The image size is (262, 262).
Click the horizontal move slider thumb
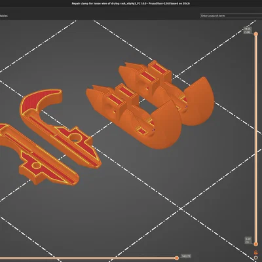(177, 258)
